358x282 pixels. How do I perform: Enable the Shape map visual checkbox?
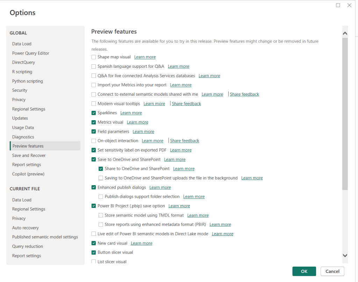[x=94, y=57]
